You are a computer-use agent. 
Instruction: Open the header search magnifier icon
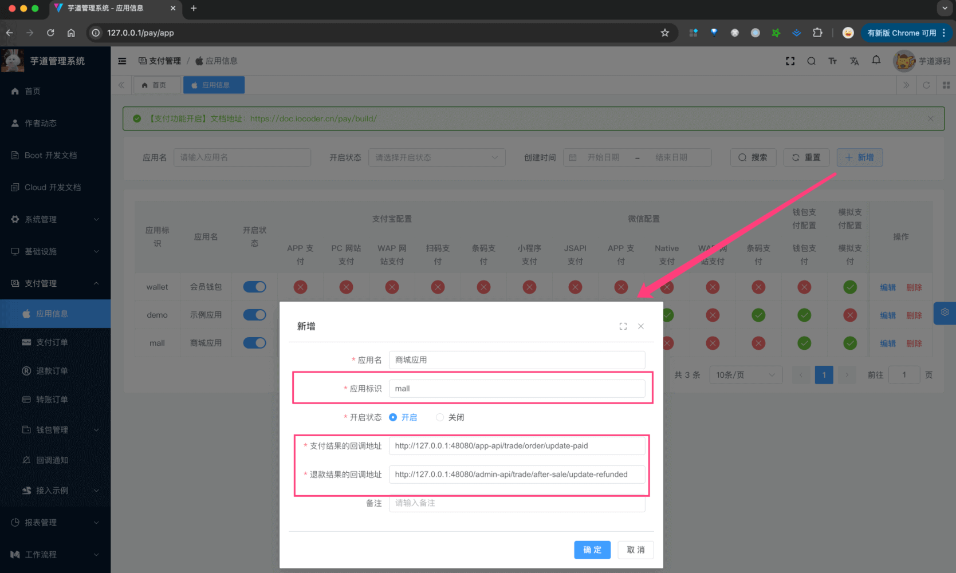(811, 61)
